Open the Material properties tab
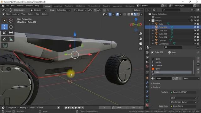This screenshot has height=113, width=201. click(x=147, y=105)
